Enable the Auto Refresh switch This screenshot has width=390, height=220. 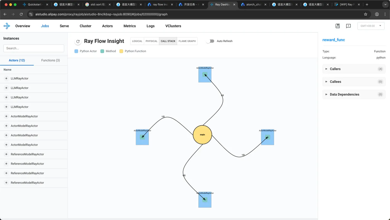click(210, 41)
